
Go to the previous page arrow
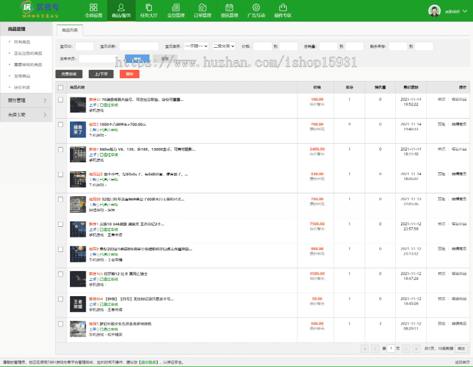coord(375,349)
